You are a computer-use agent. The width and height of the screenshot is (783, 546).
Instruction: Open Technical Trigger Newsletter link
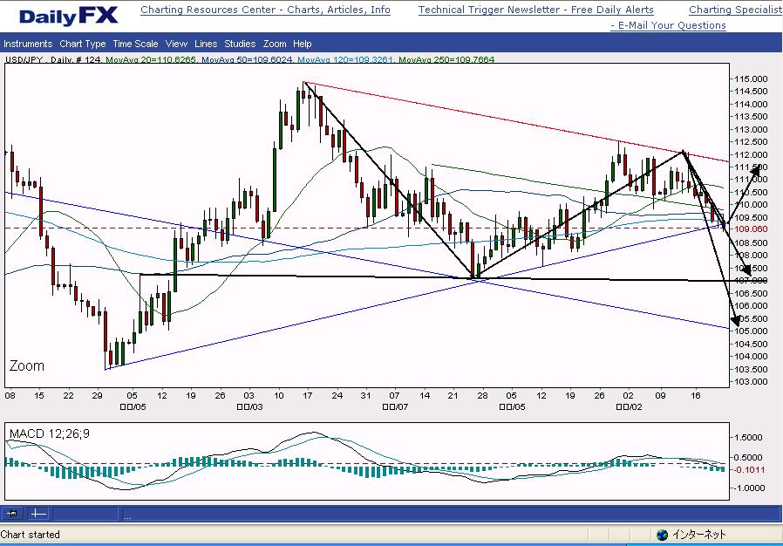tap(535, 10)
